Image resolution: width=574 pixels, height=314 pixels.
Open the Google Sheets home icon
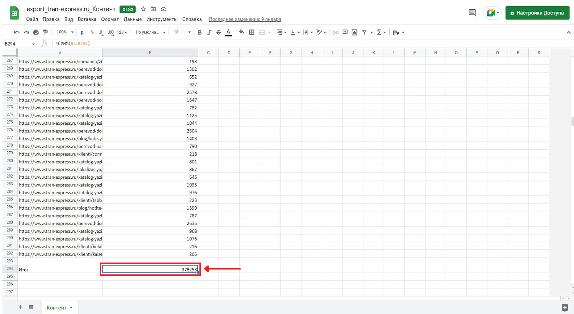tap(14, 13)
